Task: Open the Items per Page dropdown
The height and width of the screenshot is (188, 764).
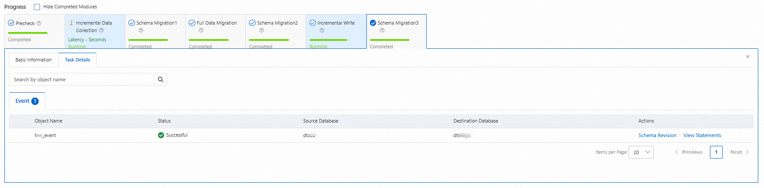Action: pyautogui.click(x=641, y=152)
